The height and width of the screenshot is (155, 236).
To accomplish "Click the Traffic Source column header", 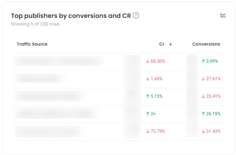I will click(32, 44).
